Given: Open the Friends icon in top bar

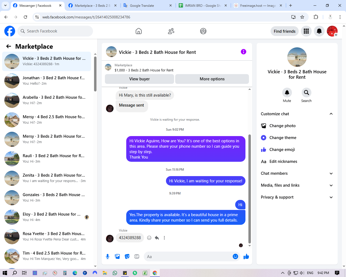Looking at the screenshot, I should point(171,31).
